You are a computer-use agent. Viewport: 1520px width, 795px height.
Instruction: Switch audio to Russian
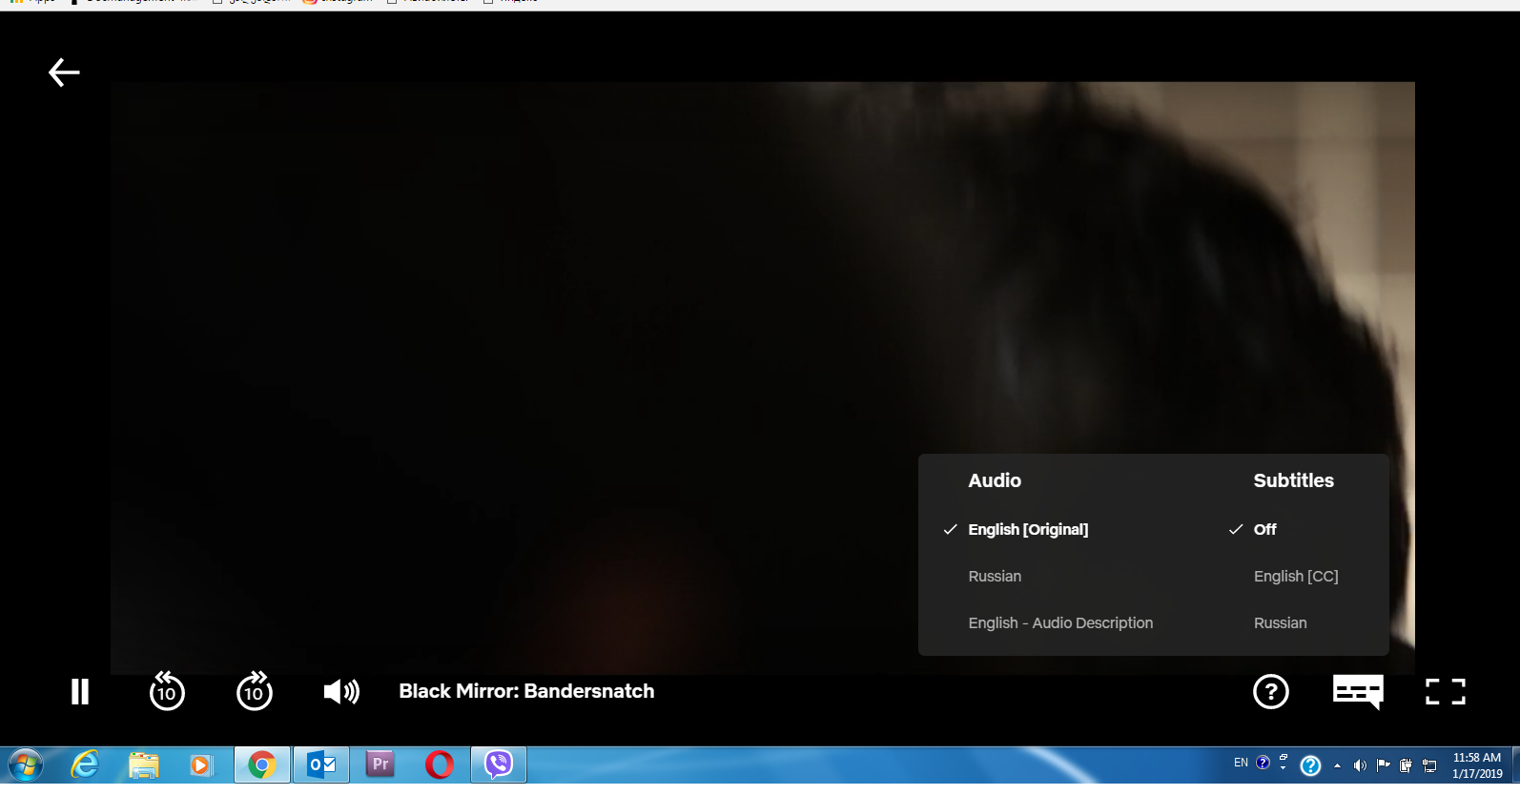(x=995, y=577)
